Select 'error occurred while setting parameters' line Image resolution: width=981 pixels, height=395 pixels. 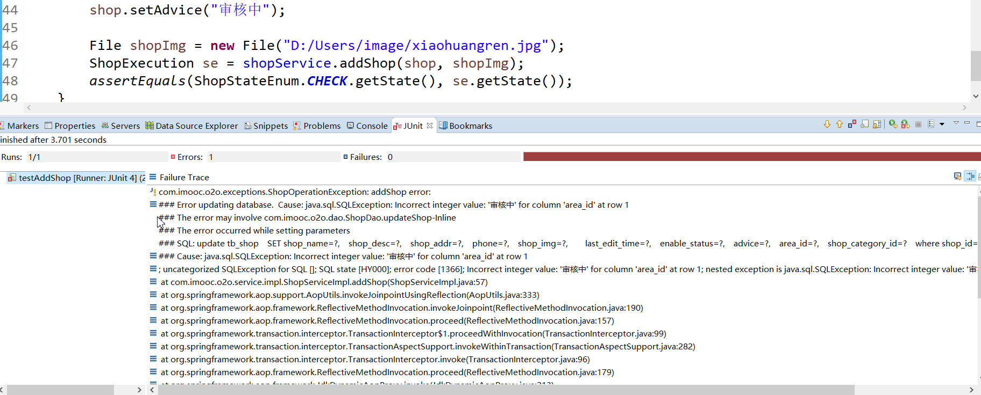pos(254,230)
